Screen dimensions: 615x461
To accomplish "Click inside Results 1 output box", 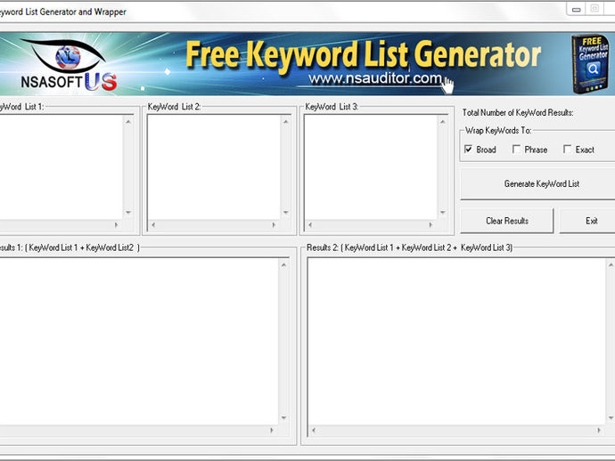I will 138,342.
